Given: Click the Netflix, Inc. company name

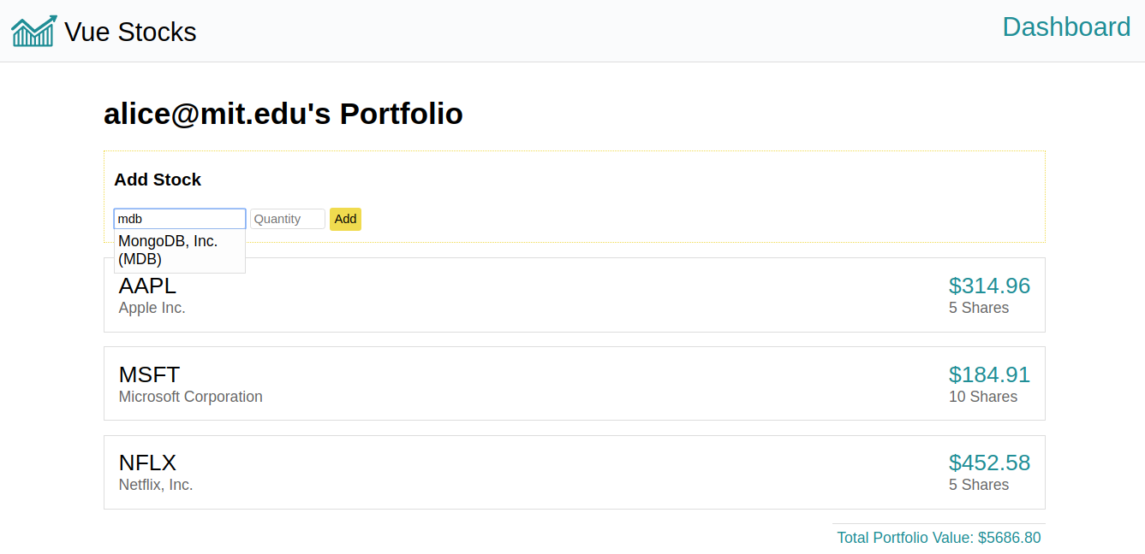Looking at the screenshot, I should coord(156,485).
